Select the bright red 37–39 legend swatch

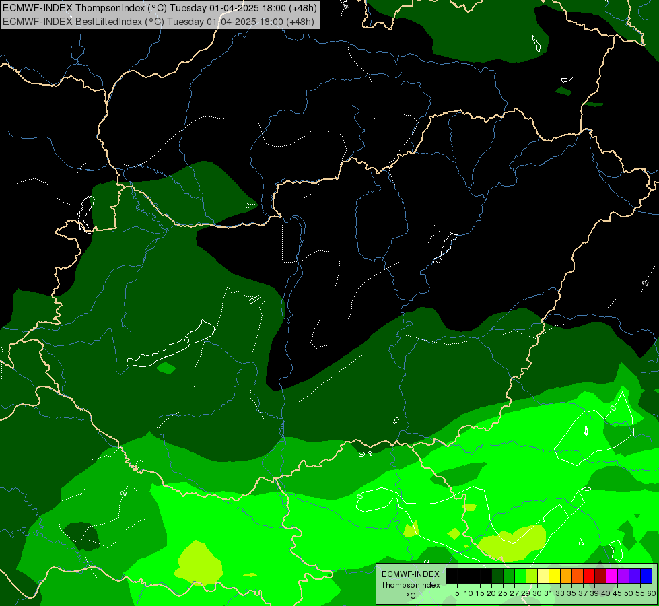point(589,576)
